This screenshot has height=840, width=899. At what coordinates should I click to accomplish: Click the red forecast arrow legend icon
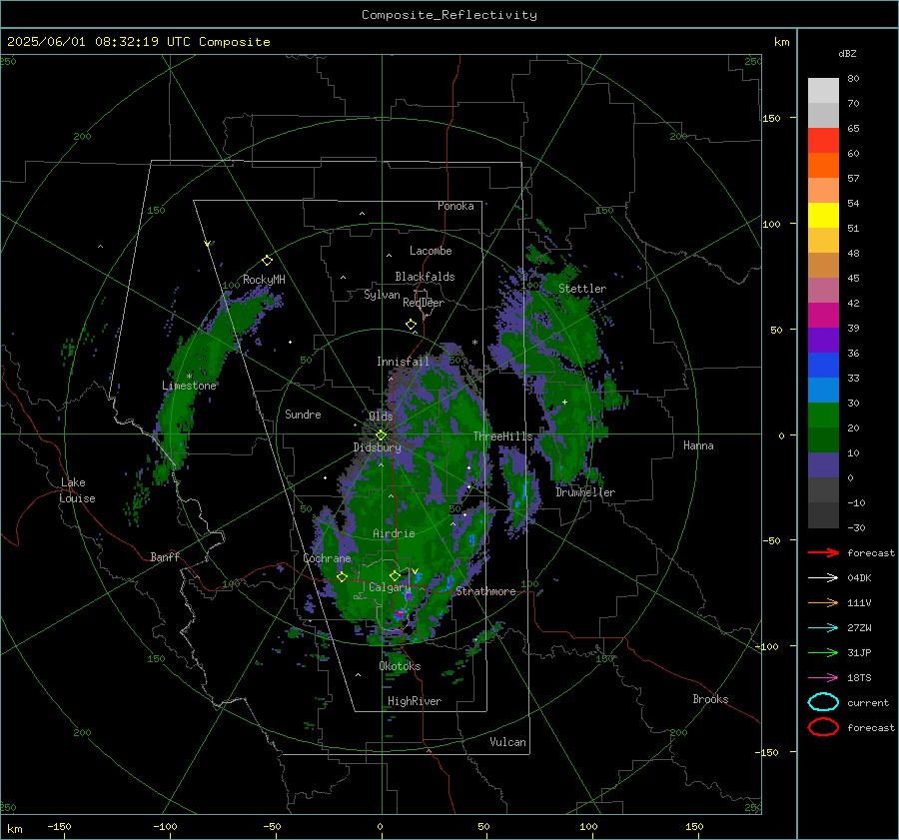click(x=823, y=552)
